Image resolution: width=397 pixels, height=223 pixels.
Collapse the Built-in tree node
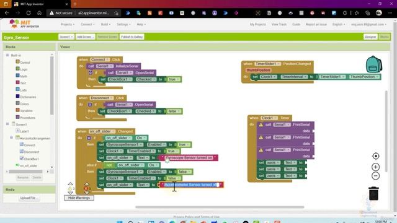[x=7, y=55]
